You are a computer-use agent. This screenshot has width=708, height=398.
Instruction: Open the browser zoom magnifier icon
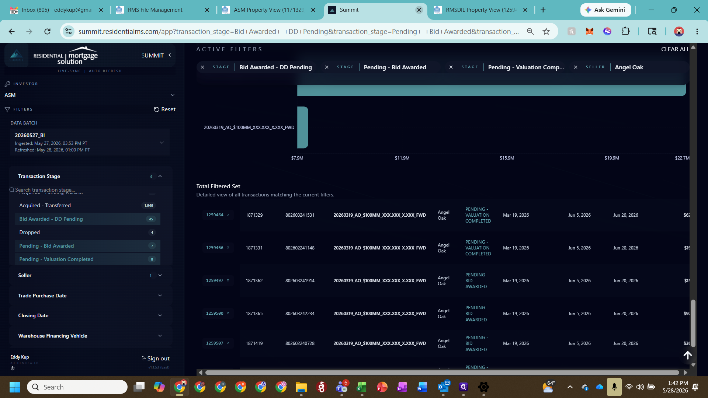[530, 32]
